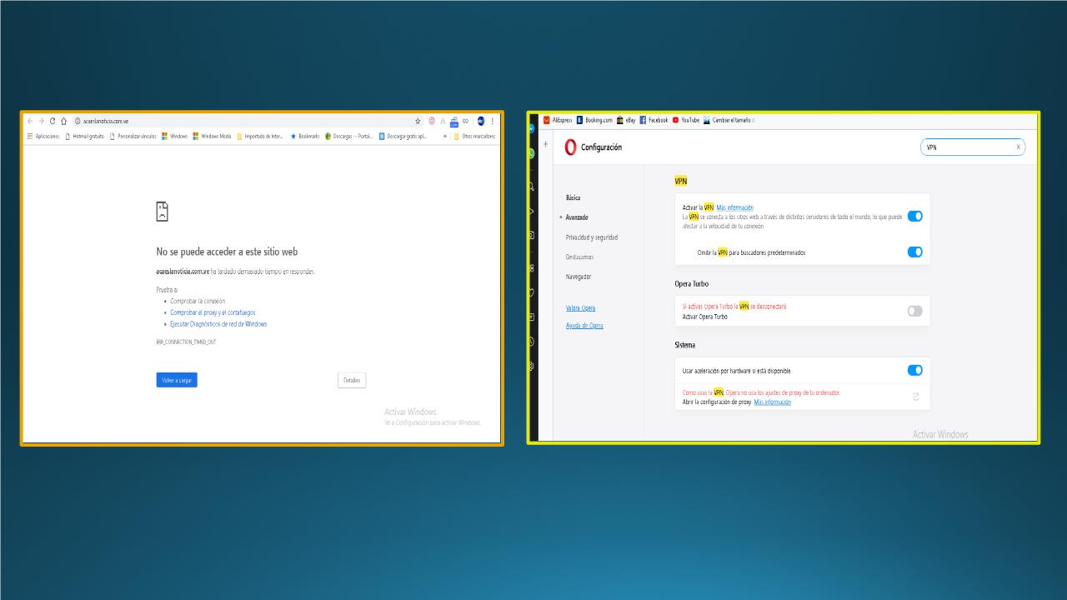This screenshot has width=1067, height=600.
Task: Select Privacidad y seguridad settings section
Action: (x=592, y=237)
